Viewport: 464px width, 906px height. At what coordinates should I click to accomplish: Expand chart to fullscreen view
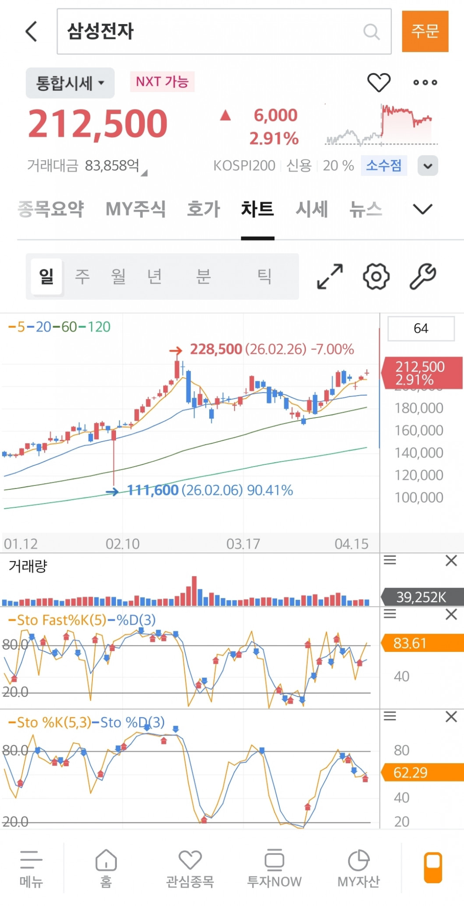[330, 276]
